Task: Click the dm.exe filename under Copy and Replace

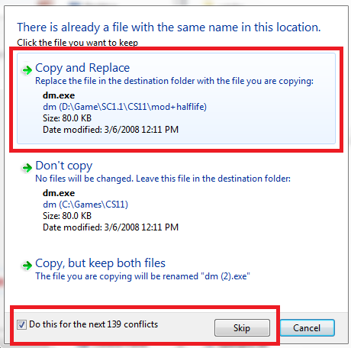Action: pos(59,95)
